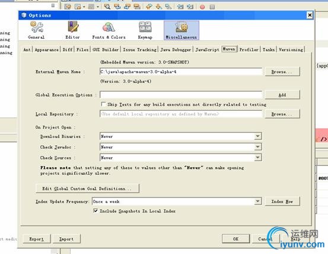
Task: Select the Maven tab
Action: [229, 49]
